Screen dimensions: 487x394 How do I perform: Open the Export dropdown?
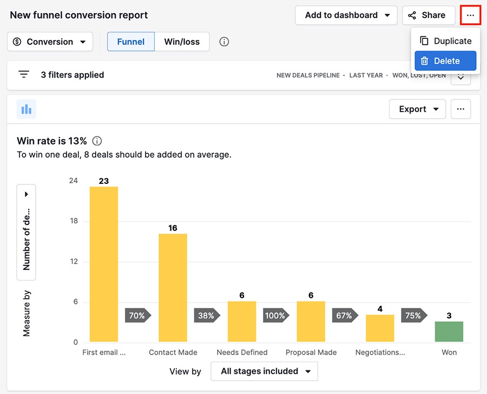point(417,109)
